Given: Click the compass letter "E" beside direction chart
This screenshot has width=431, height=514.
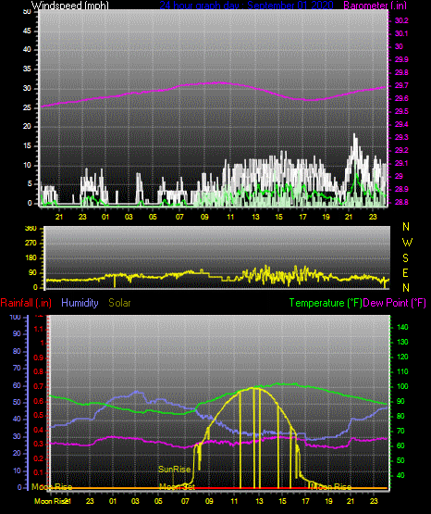Looking at the screenshot, I should 405,272.
